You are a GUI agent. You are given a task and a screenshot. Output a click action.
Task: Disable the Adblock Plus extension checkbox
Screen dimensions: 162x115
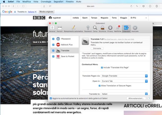coord(53,45)
